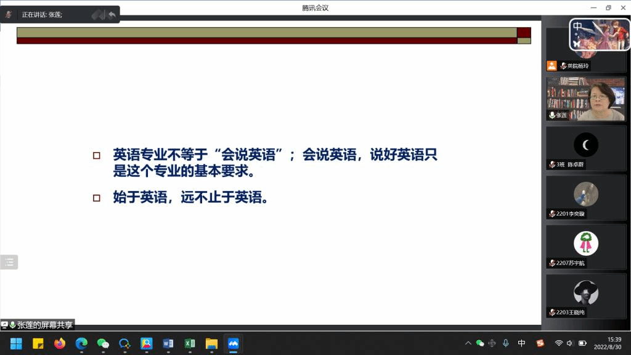
Task: Open the Windows Start menu
Action: [x=16, y=343]
